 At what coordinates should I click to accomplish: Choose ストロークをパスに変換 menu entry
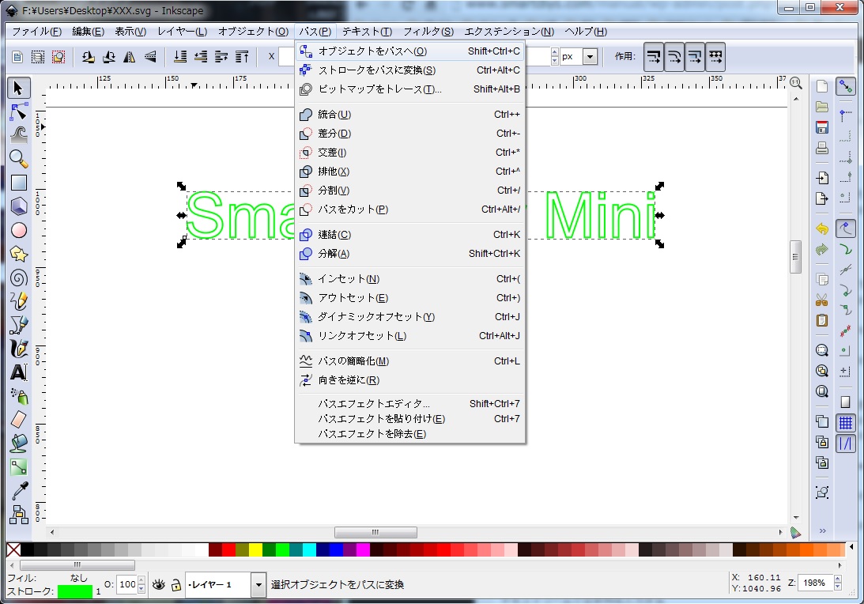(410, 70)
